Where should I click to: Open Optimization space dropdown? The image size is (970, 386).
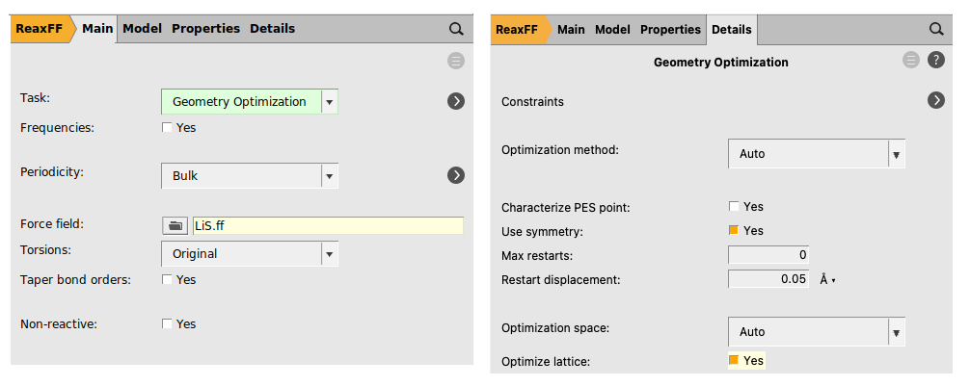click(817, 332)
